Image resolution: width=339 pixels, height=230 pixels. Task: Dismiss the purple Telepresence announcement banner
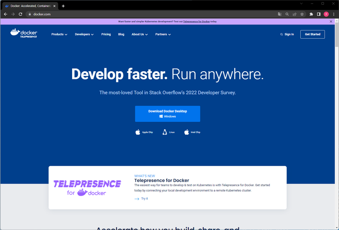click(x=331, y=21)
